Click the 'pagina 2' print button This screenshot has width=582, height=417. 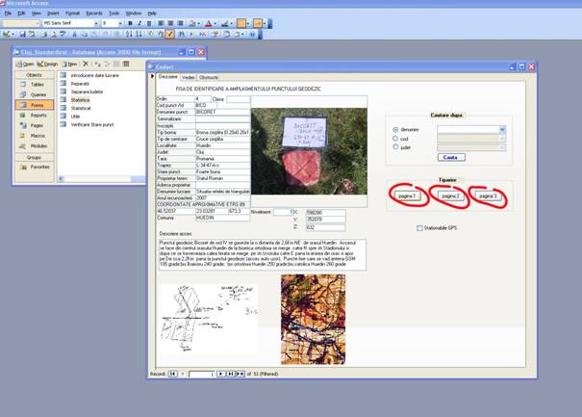[x=449, y=195]
